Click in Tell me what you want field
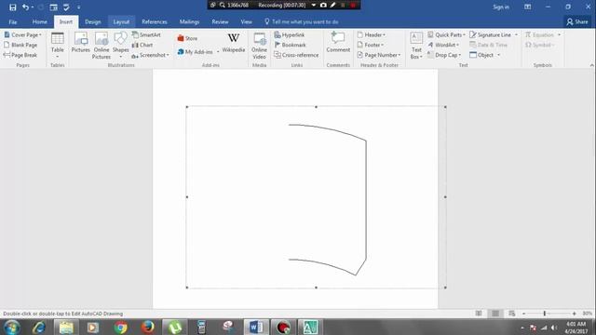This screenshot has height=335, width=596. point(305,22)
